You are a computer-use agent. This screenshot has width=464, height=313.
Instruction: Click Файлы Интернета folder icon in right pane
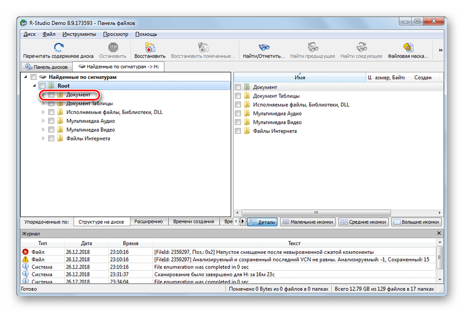(x=247, y=131)
